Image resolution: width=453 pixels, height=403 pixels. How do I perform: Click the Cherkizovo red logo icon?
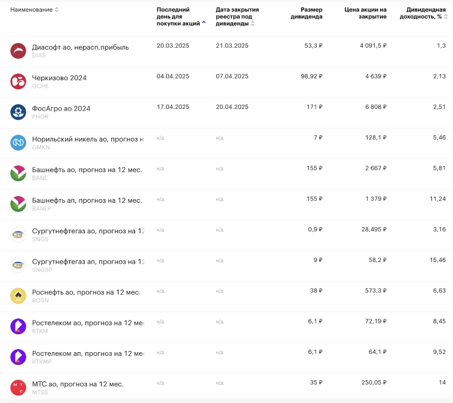[18, 81]
